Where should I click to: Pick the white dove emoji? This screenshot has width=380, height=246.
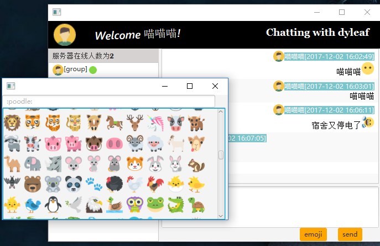pos(74,205)
